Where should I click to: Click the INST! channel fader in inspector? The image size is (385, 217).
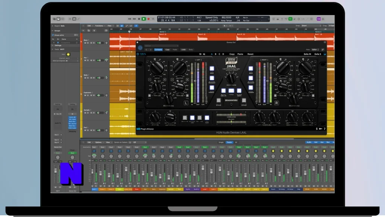(56, 171)
